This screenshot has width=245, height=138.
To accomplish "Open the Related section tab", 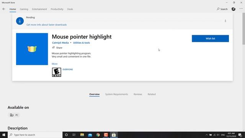I will (x=152, y=94).
